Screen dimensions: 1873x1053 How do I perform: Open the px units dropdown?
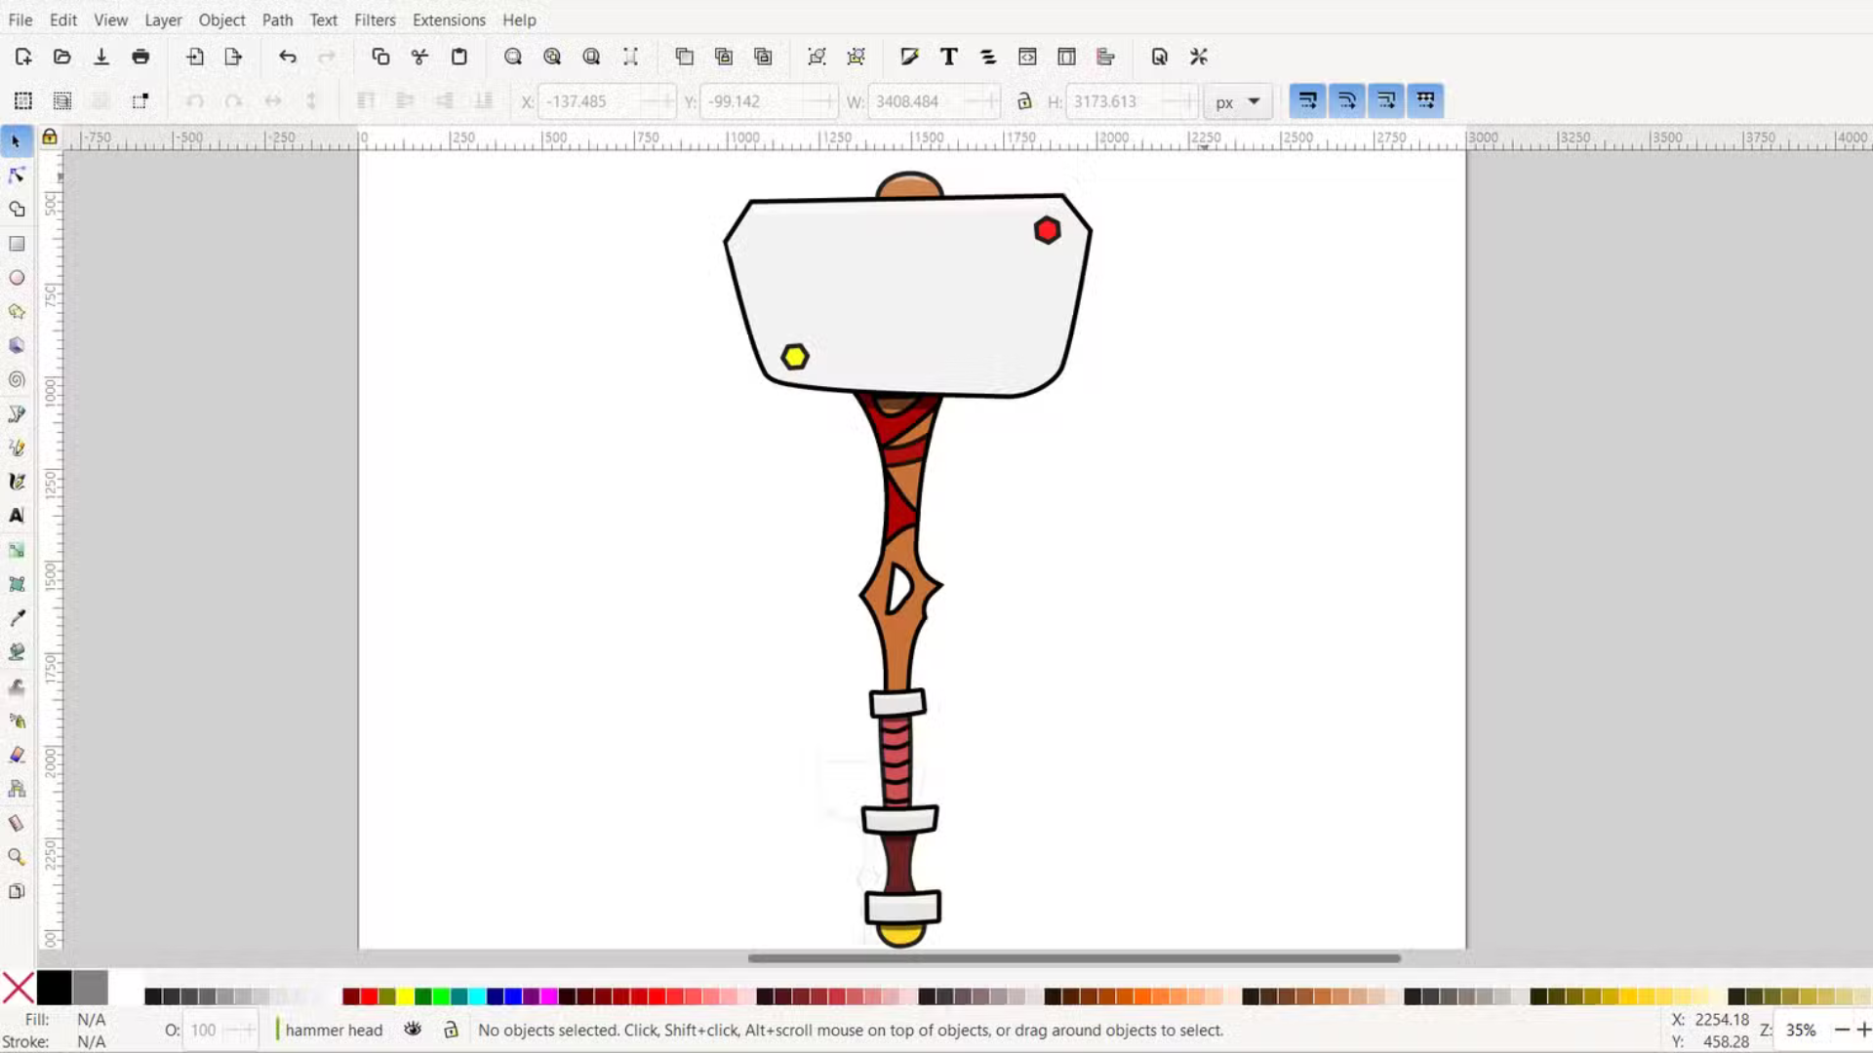tap(1238, 101)
